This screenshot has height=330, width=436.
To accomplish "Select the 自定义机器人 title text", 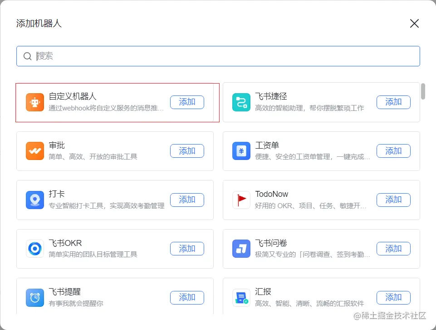I will [x=73, y=96].
